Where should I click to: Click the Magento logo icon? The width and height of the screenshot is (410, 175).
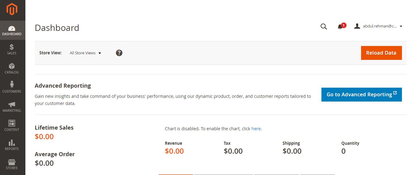click(x=12, y=10)
